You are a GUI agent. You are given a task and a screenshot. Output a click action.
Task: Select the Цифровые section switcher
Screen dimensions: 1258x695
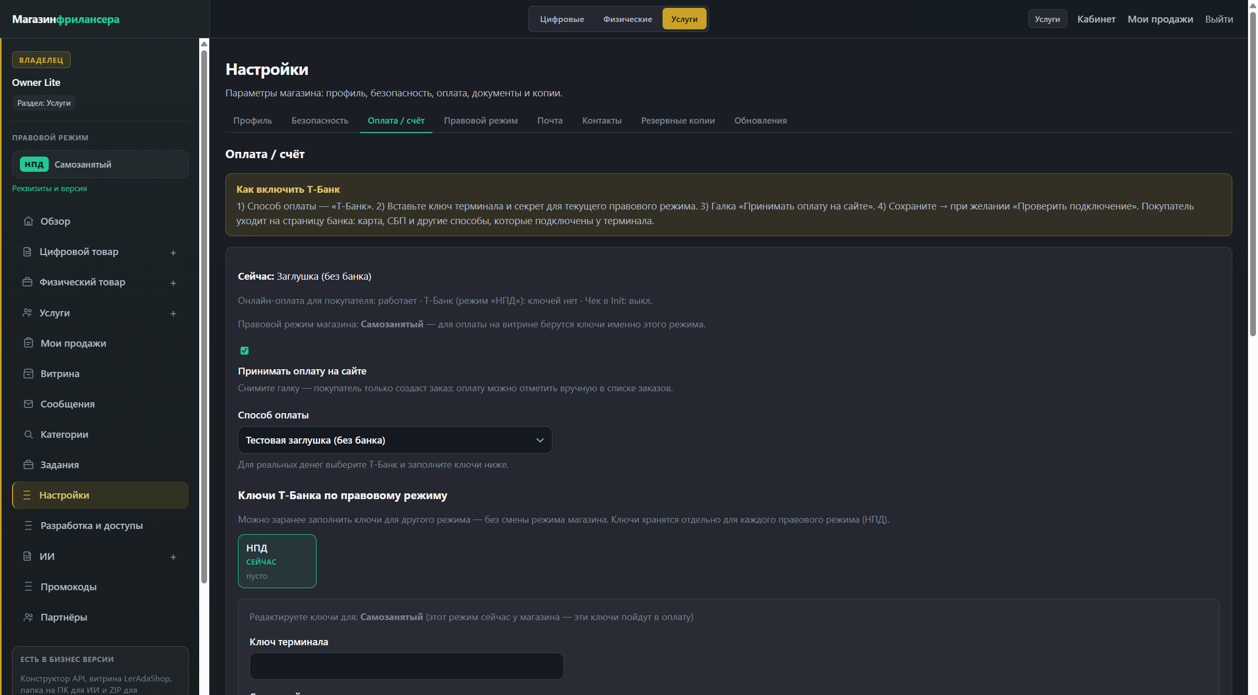(x=562, y=19)
